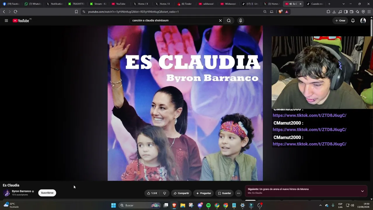Clear the YouTube search query
The image size is (373, 210).
[220, 20]
